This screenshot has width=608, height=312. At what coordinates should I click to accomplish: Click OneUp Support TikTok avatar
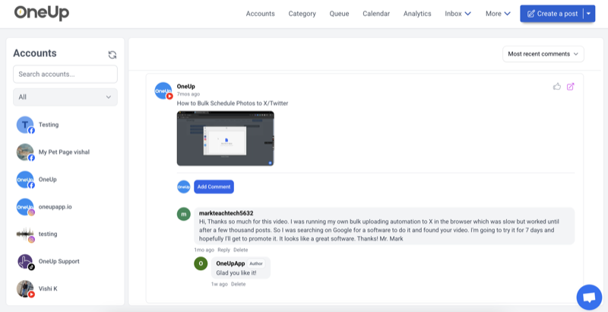pyautogui.click(x=25, y=262)
